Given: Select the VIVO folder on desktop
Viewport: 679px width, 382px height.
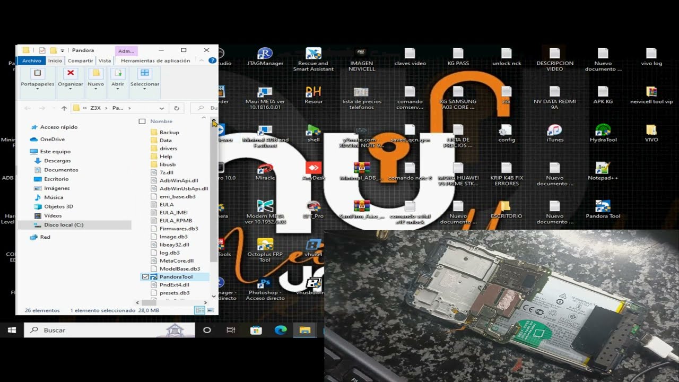Looking at the screenshot, I should click(651, 133).
